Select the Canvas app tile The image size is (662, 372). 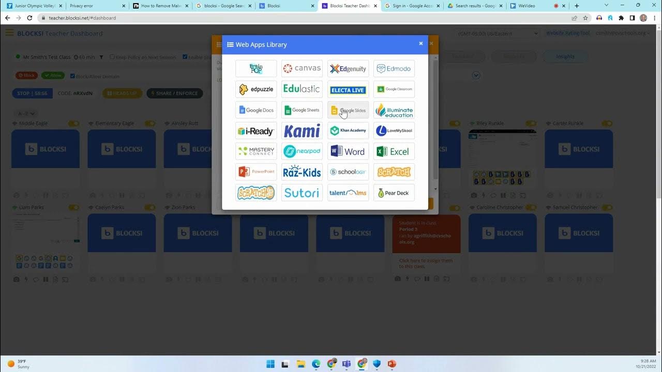tap(302, 68)
